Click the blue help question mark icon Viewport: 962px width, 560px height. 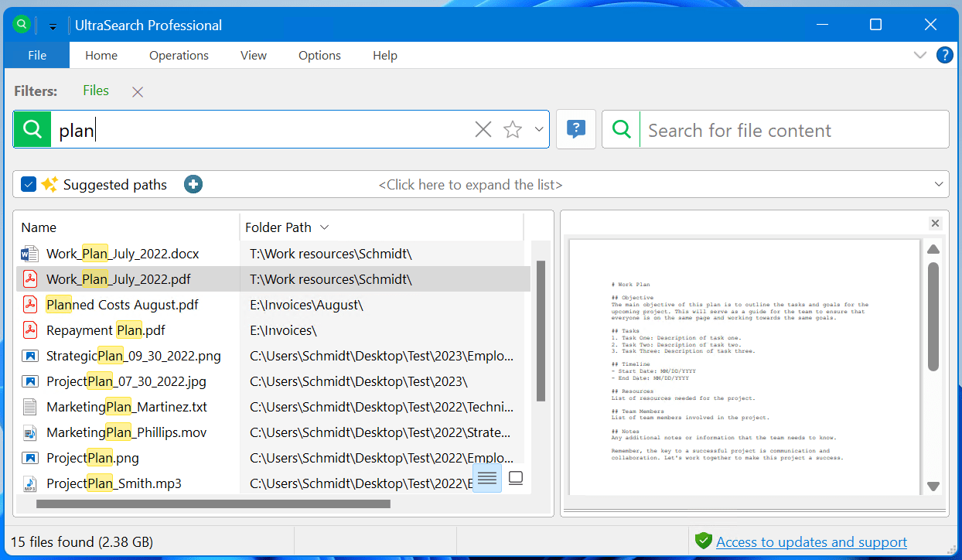944,55
